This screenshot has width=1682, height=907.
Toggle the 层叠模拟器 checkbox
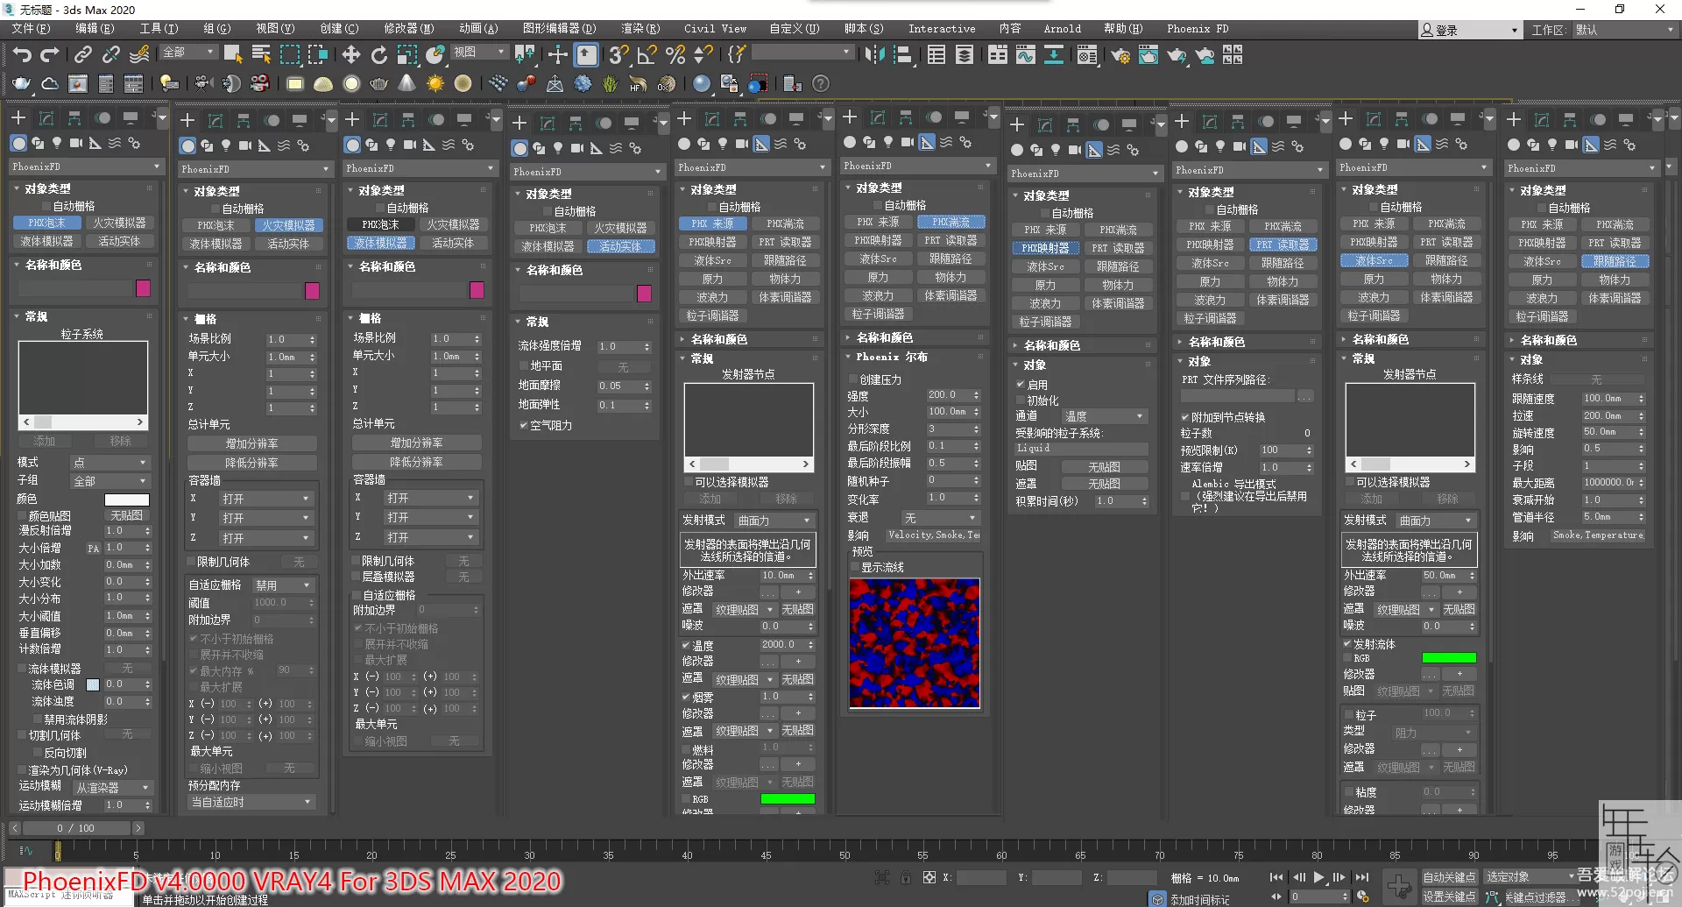coord(357,577)
